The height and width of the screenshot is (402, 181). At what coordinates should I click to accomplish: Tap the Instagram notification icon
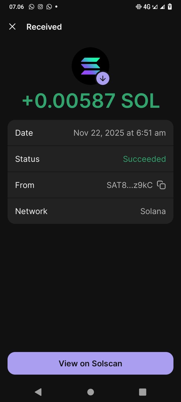[x=40, y=7]
